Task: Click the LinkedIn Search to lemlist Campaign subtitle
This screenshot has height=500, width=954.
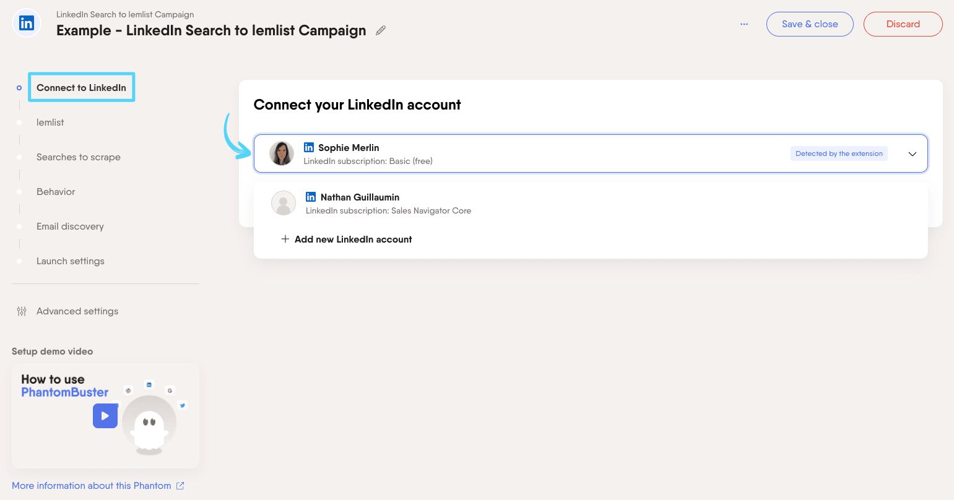Action: pyautogui.click(x=125, y=14)
